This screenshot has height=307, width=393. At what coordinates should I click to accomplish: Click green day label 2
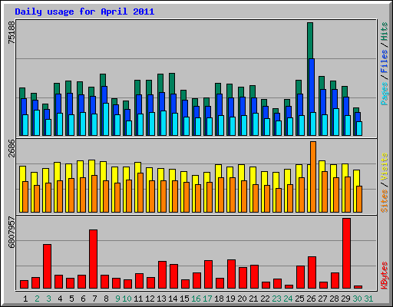tap(37, 299)
